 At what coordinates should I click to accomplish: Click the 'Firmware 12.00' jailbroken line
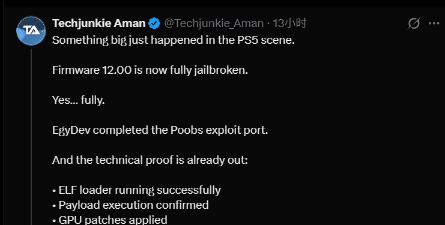[150, 70]
